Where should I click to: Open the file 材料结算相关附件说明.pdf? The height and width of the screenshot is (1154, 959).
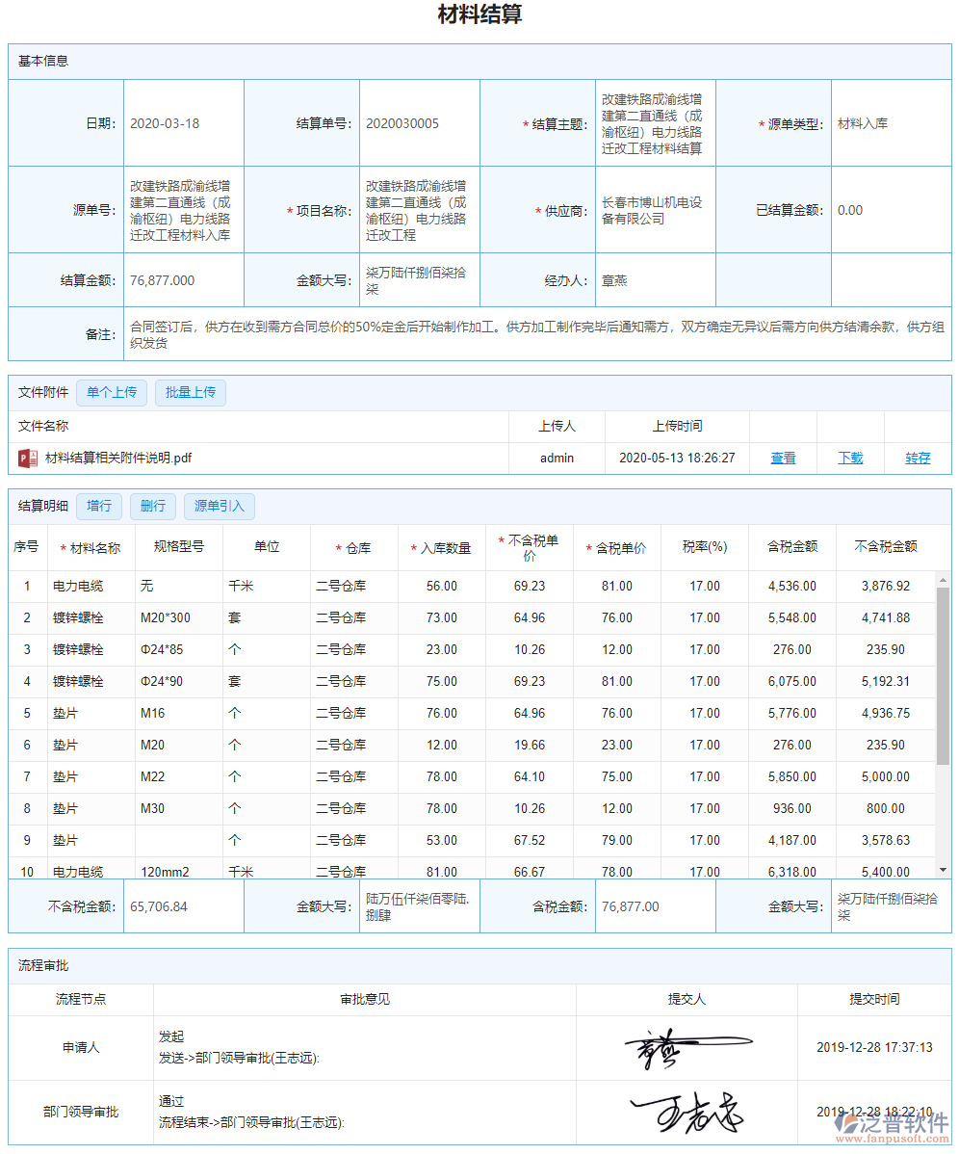click(x=118, y=458)
